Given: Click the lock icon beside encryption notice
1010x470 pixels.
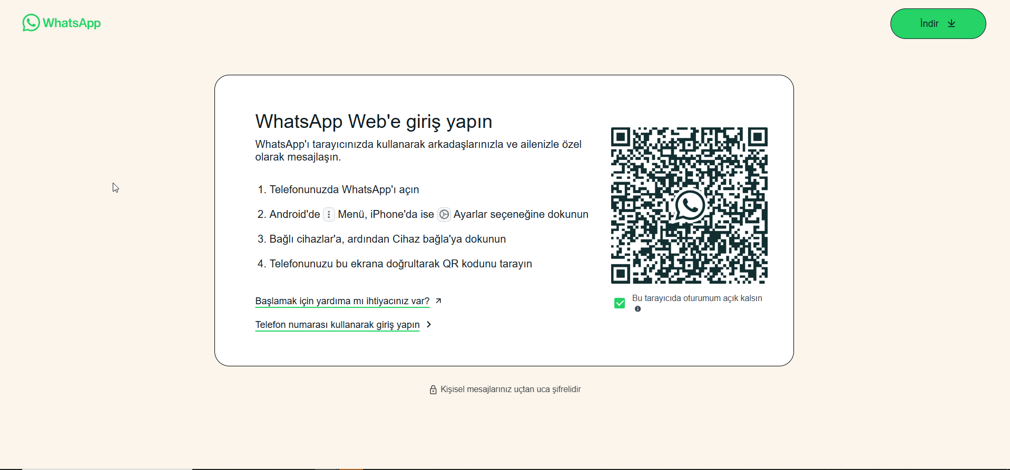Looking at the screenshot, I should (x=433, y=389).
